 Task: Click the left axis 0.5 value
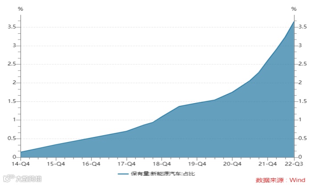tap(12, 138)
